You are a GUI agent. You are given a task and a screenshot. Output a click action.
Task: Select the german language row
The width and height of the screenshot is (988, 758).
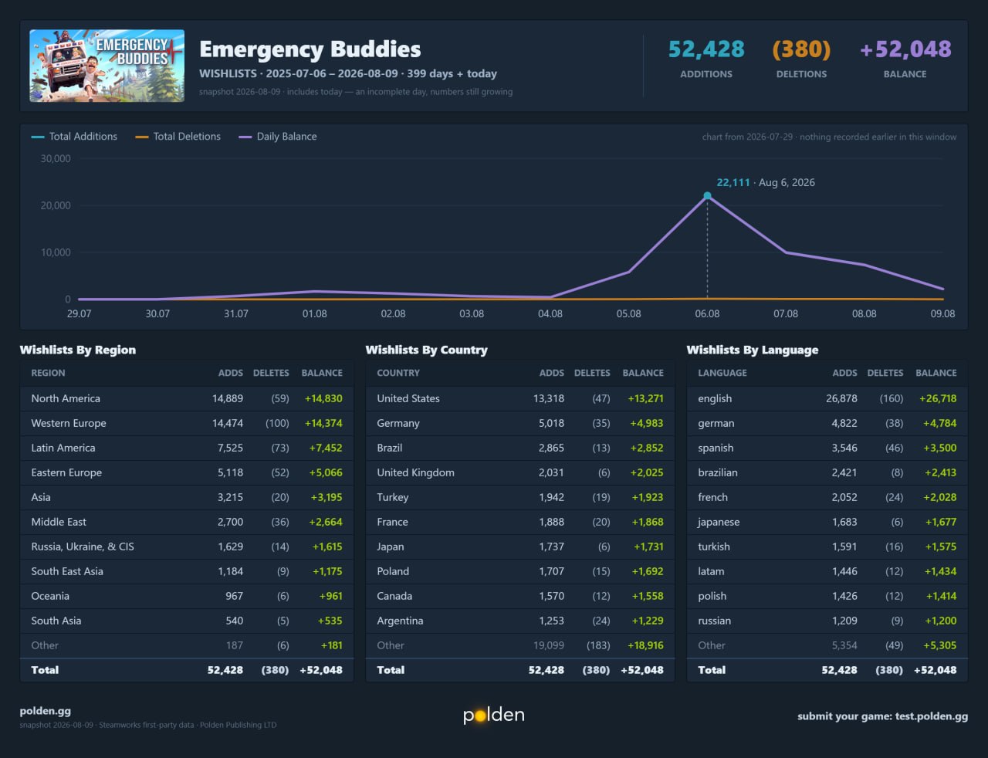click(x=827, y=423)
